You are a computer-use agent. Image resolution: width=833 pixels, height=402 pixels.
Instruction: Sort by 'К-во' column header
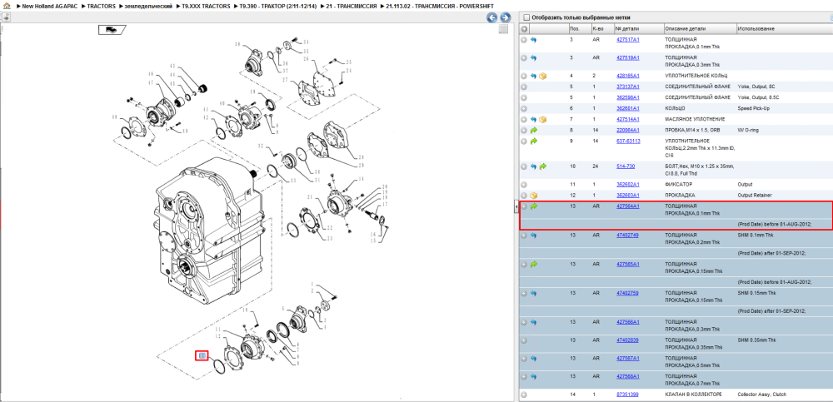601,28
